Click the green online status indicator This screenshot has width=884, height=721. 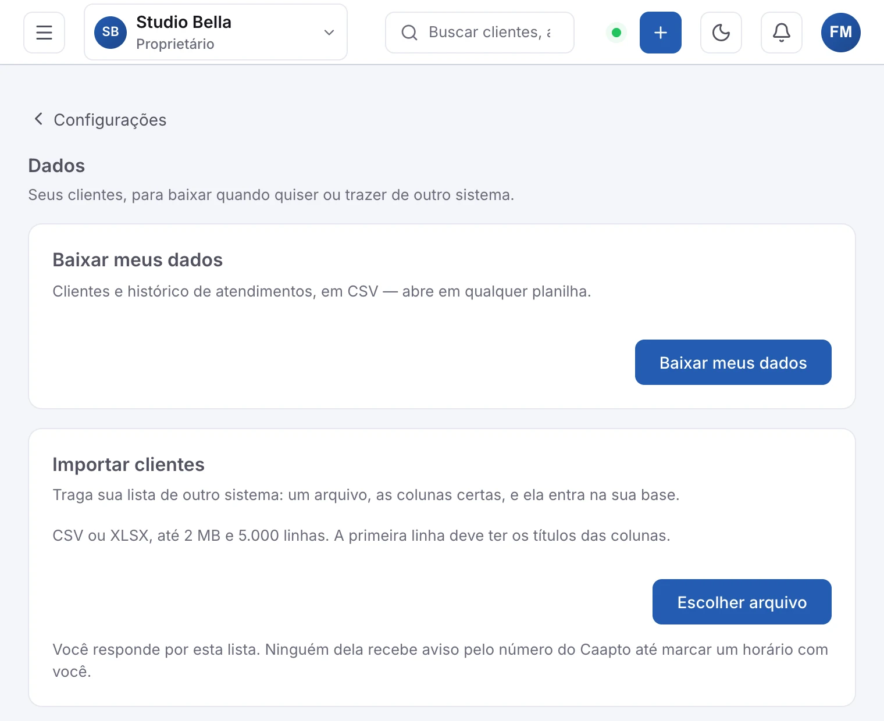[616, 33]
